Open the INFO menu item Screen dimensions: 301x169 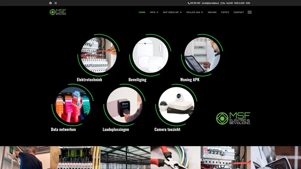coord(153,12)
